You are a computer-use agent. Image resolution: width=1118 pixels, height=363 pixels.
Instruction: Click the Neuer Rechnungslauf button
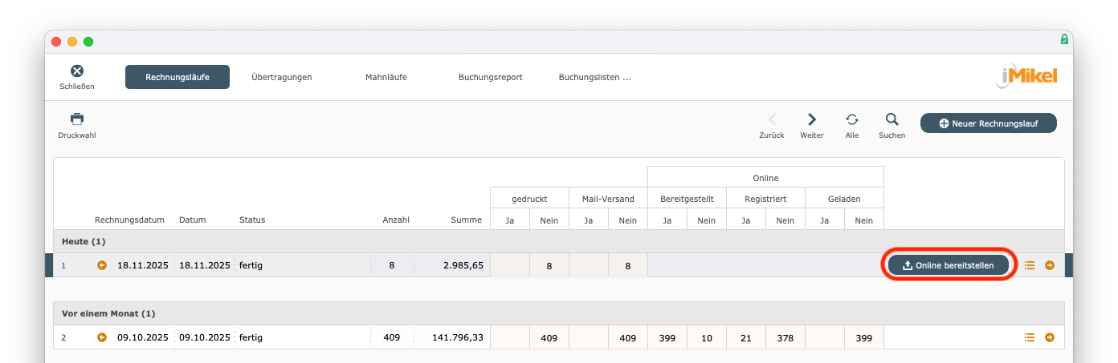[x=988, y=123]
